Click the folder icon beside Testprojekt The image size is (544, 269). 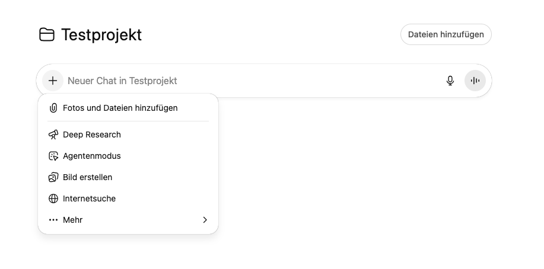coord(46,34)
